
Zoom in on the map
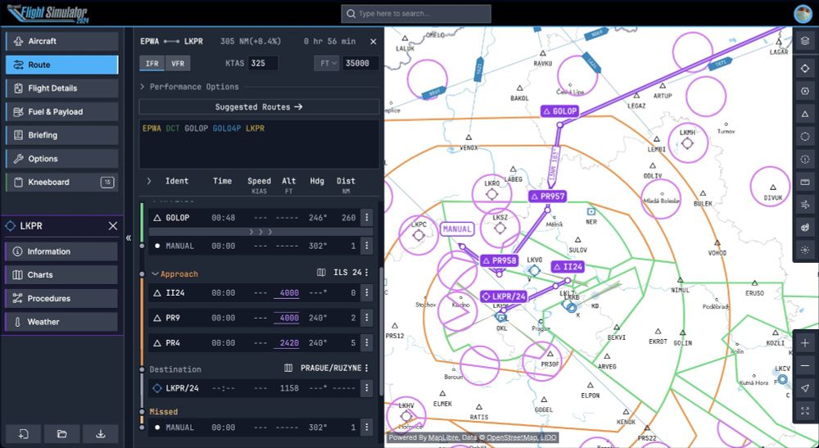pyautogui.click(x=805, y=343)
